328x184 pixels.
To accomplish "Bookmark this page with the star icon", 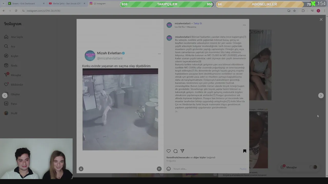I will (x=294, y=11).
